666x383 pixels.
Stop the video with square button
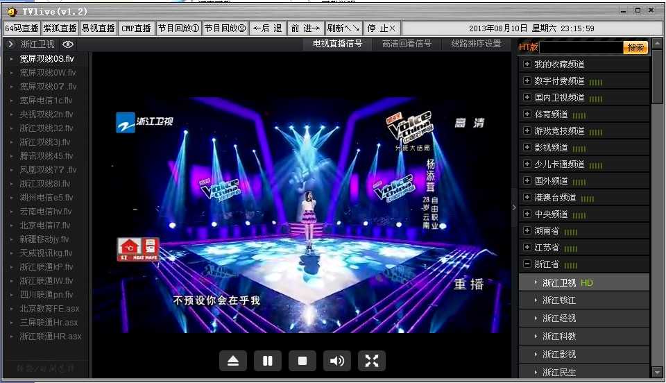302,361
